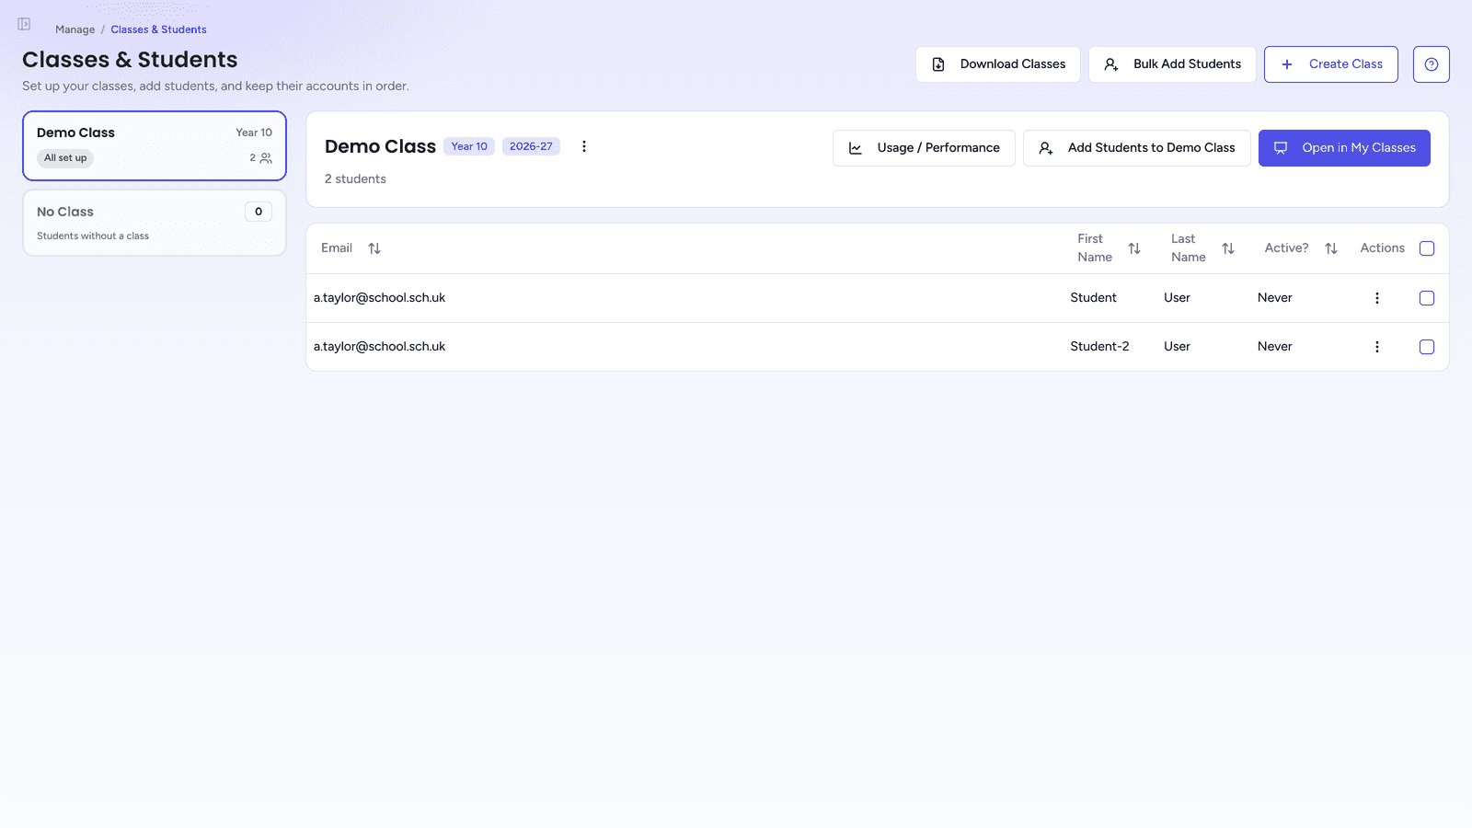Open actions menu for Student row

tap(1376, 298)
